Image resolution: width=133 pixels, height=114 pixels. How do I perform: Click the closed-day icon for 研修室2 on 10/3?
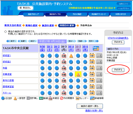click(x=64, y=62)
